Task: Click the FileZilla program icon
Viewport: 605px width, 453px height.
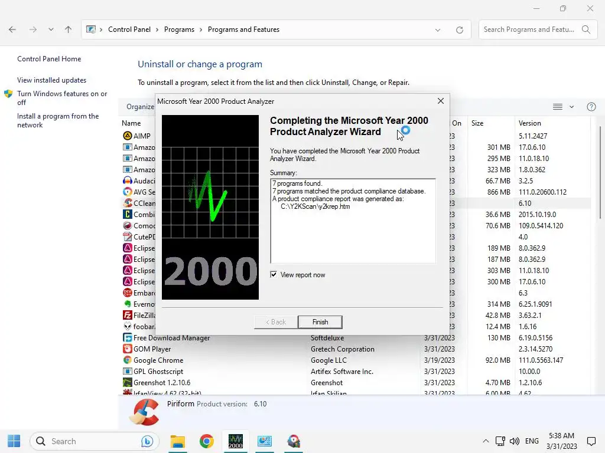Action: [128, 315]
